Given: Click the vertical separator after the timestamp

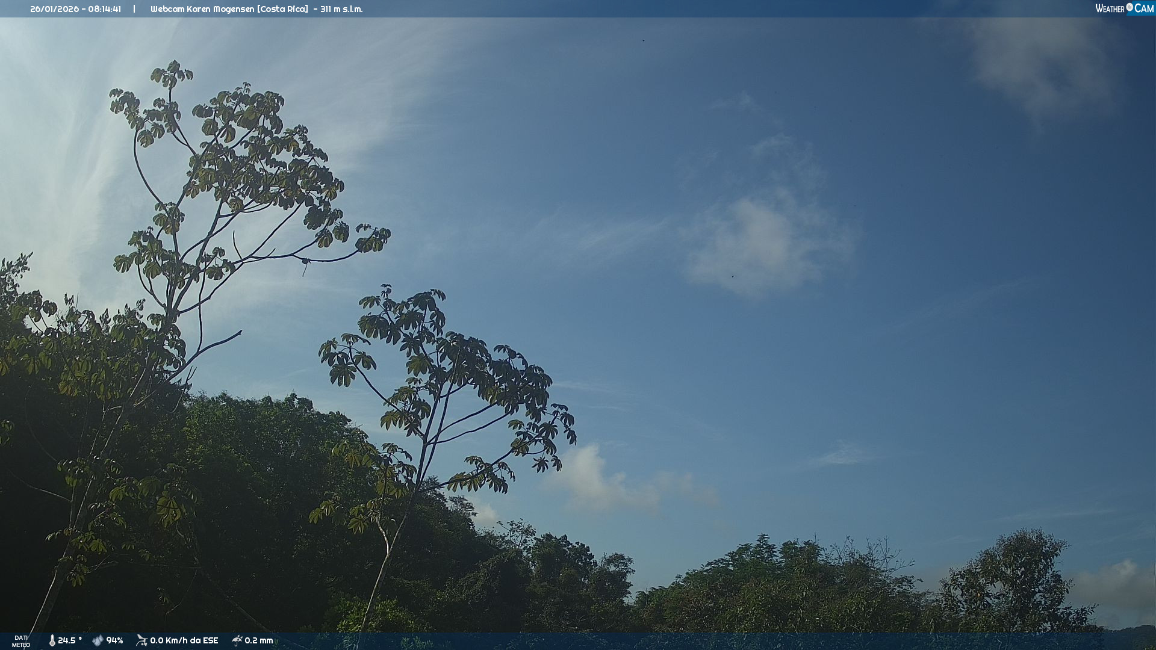Looking at the screenshot, I should (x=134, y=9).
